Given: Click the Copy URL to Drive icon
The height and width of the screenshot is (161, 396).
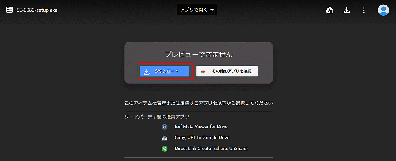Looking at the screenshot, I should [x=165, y=138].
